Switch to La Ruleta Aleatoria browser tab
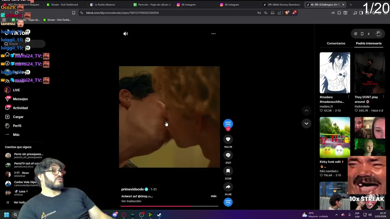Image resolution: width=390 pixels, height=219 pixels. (105, 5)
